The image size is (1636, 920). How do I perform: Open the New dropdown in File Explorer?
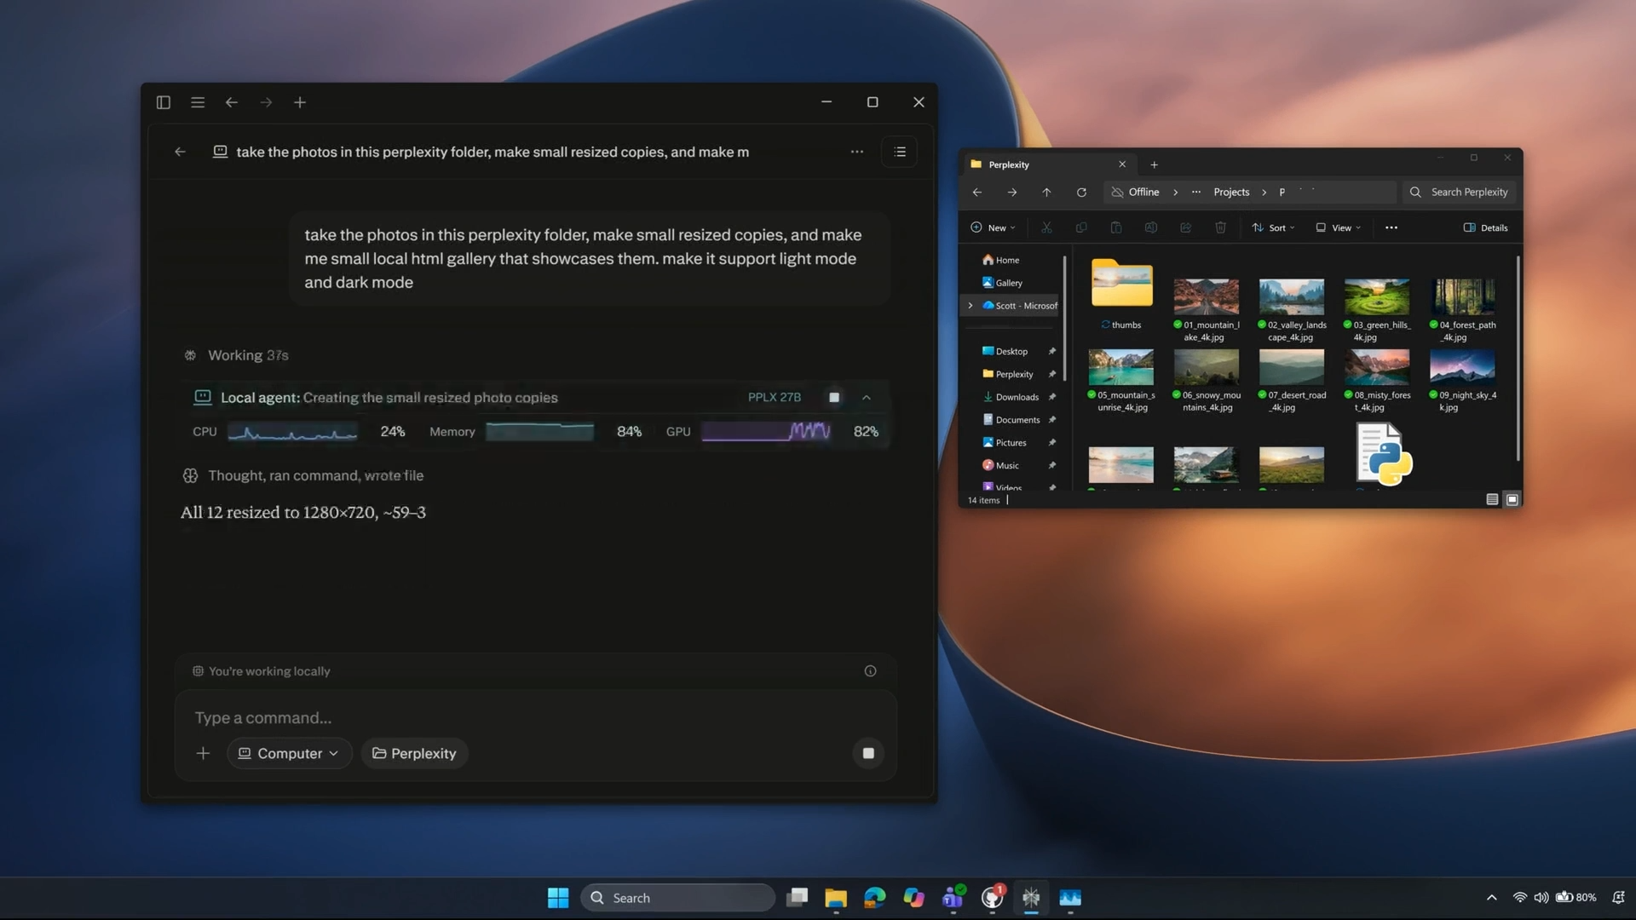(993, 227)
